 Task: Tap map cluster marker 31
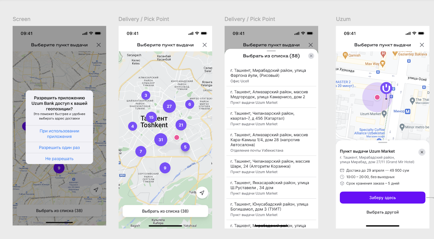[x=161, y=140]
